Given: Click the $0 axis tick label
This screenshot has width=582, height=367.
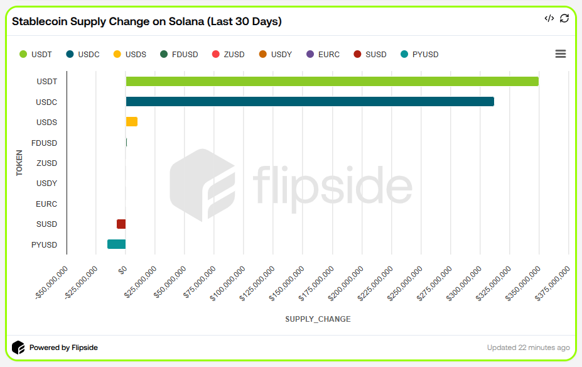Looking at the screenshot, I should 123,268.
